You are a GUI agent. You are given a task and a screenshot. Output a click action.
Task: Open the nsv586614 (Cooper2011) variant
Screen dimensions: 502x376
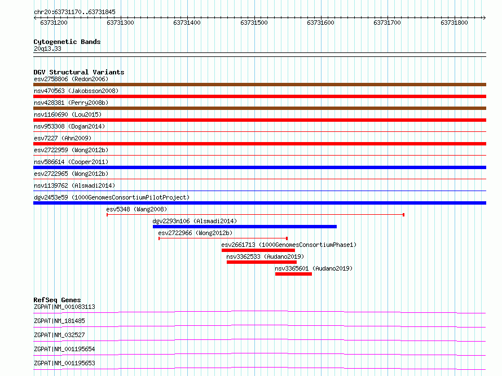(71, 162)
